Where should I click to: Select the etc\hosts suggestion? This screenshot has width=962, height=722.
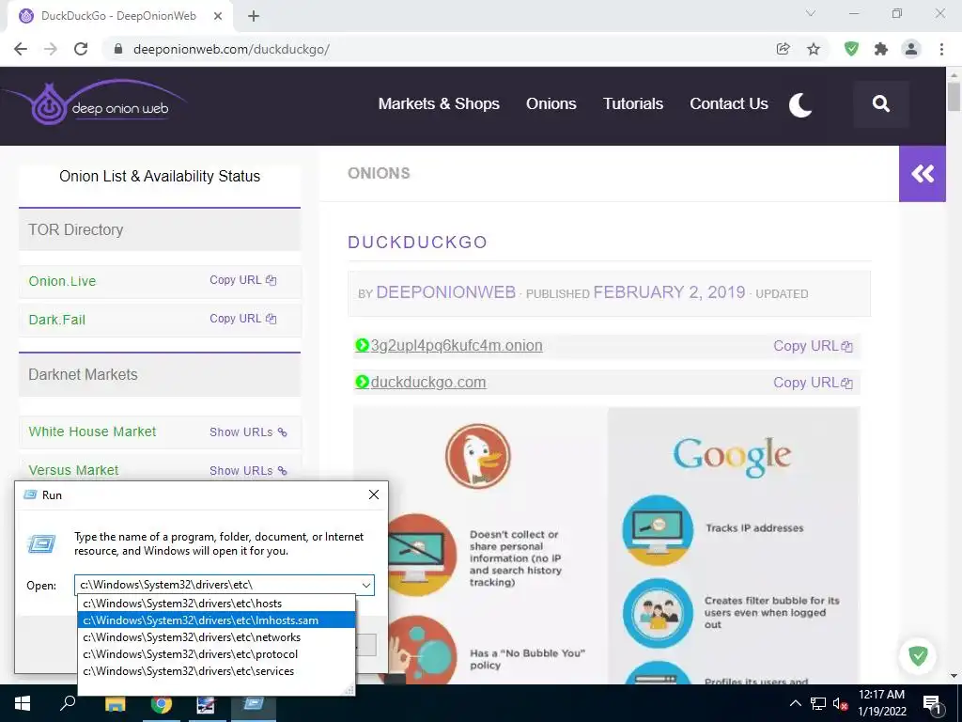point(216,604)
